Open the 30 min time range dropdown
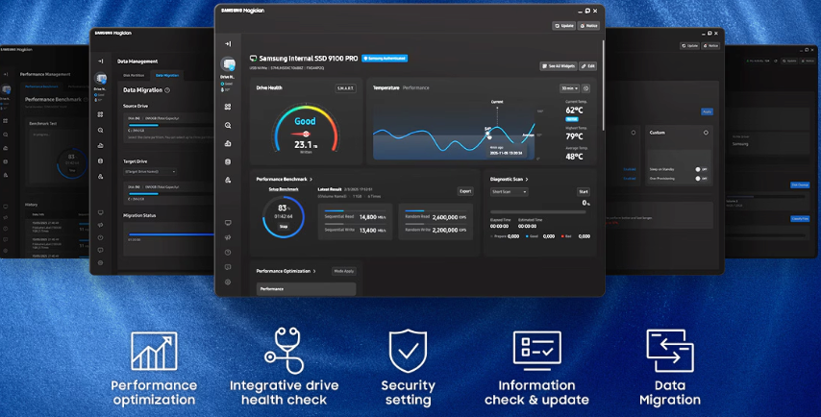The image size is (821, 417). [570, 88]
